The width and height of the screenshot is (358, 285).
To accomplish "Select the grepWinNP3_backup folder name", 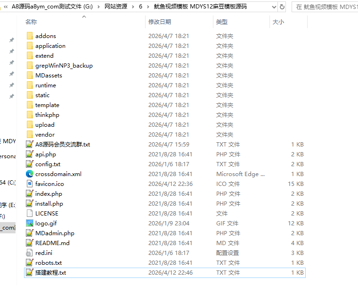I will pos(64,66).
